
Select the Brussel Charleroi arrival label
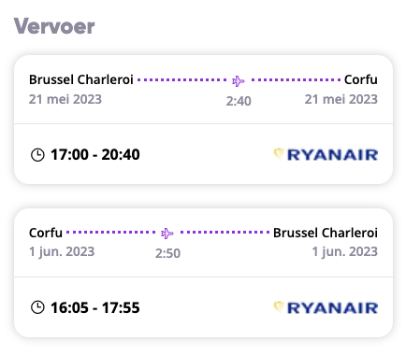(x=326, y=233)
